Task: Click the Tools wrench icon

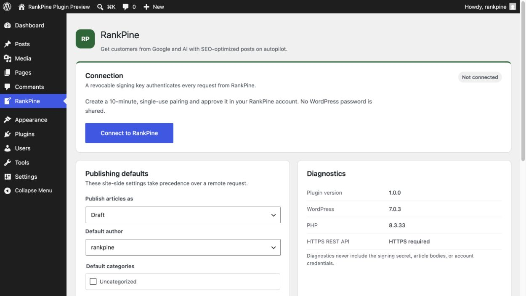Action: tap(8, 163)
